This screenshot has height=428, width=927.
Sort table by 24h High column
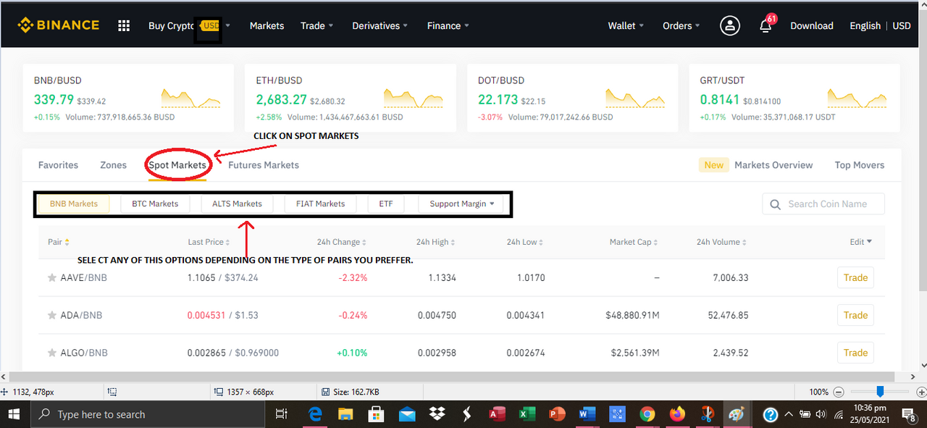(x=436, y=242)
